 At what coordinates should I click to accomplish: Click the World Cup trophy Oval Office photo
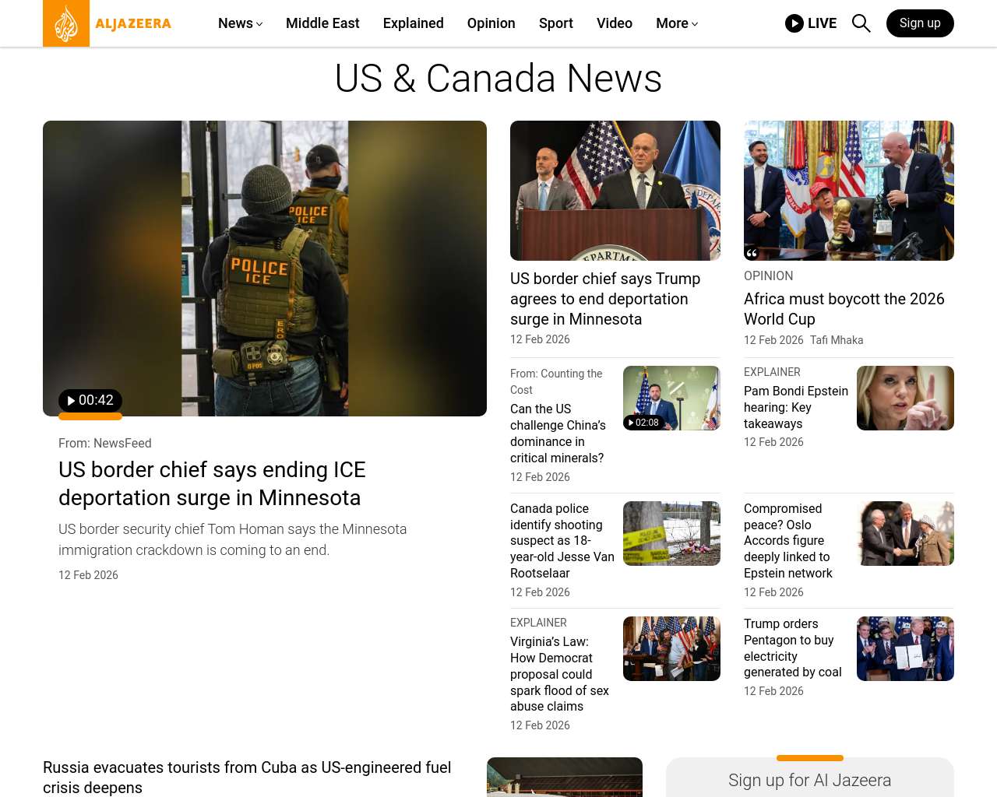pos(849,191)
